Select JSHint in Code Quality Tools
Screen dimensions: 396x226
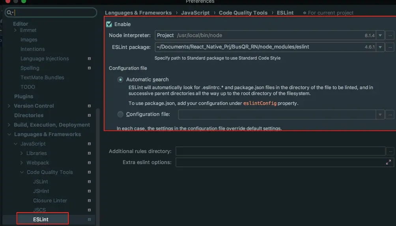41,191
